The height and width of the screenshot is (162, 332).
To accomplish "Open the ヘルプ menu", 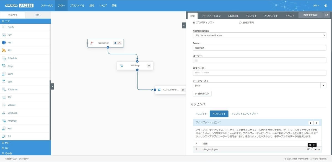I will click(103, 6).
